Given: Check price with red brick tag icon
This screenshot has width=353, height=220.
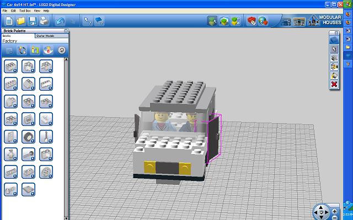Looking at the screenshot, I should (252, 21).
